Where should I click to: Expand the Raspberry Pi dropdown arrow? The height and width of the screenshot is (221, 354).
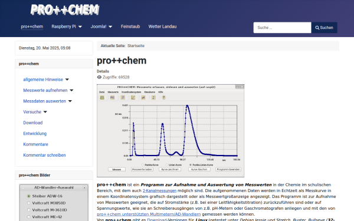point(80,27)
